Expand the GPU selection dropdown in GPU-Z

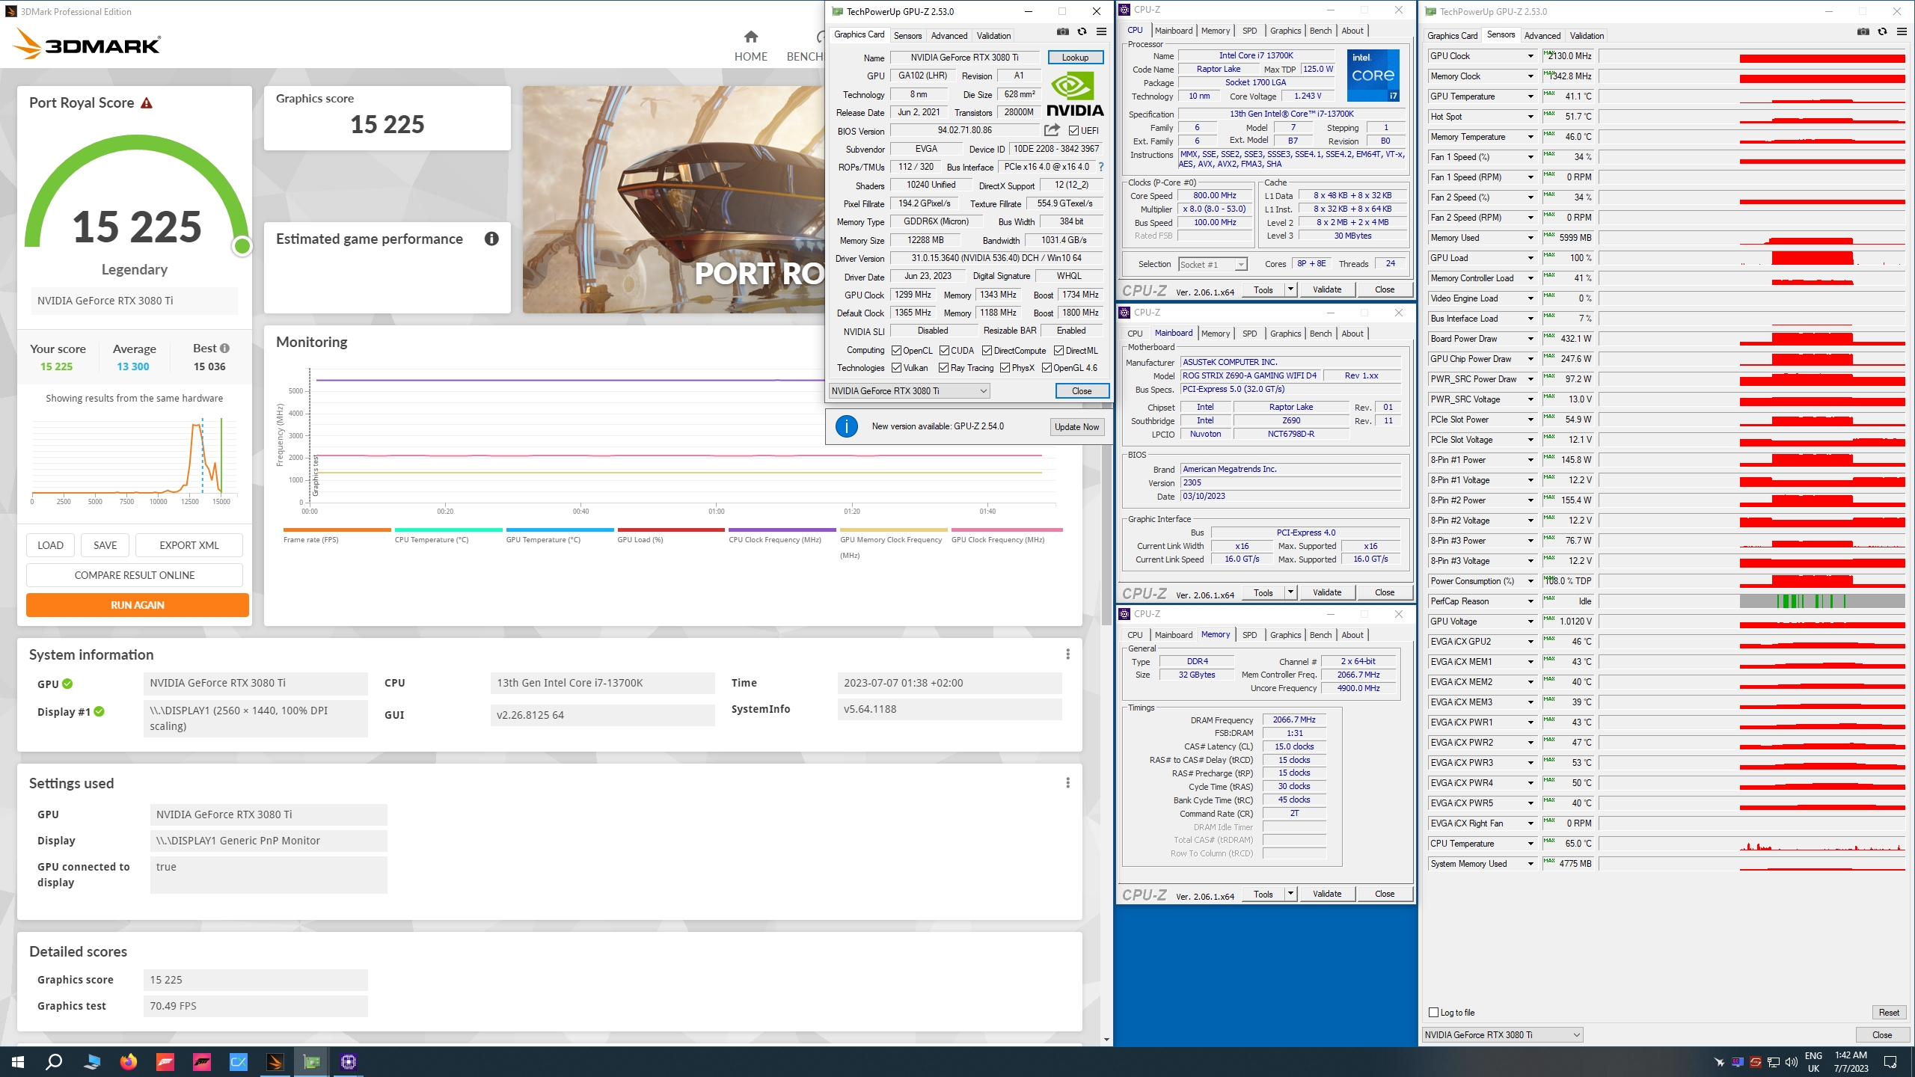pos(983,391)
